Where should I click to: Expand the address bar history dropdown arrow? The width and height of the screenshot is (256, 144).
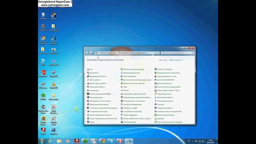tap(155, 53)
